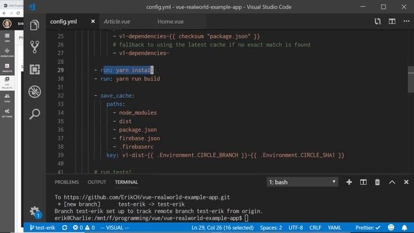Click the VS Code logo in title bar

click(32, 6)
